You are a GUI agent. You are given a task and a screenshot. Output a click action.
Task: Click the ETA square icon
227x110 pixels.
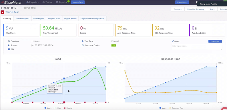click(9, 49)
